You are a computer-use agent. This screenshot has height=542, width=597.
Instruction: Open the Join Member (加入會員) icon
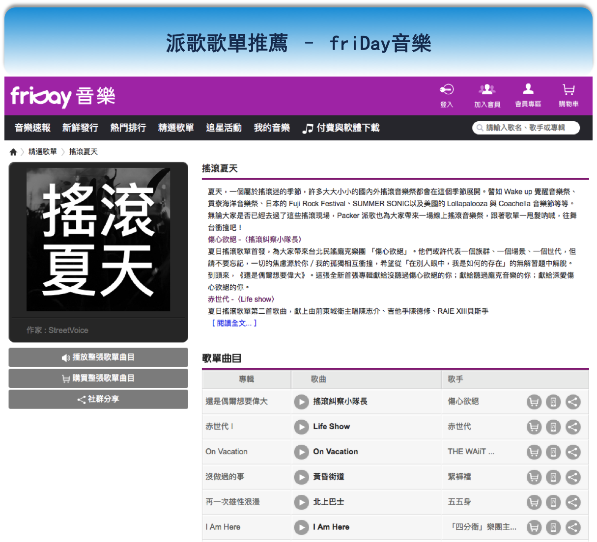pyautogui.click(x=487, y=89)
